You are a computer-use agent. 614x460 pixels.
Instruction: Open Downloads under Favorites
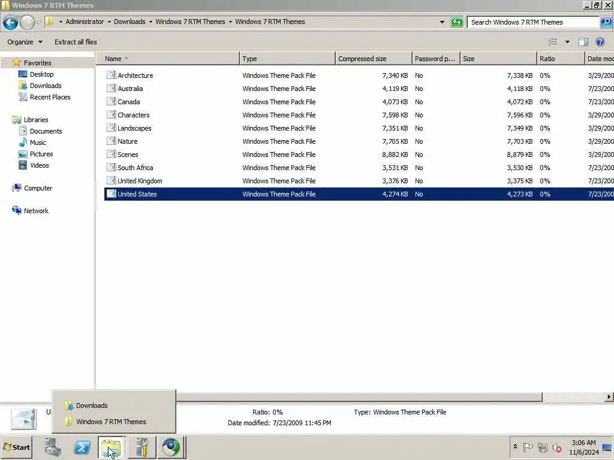46,86
